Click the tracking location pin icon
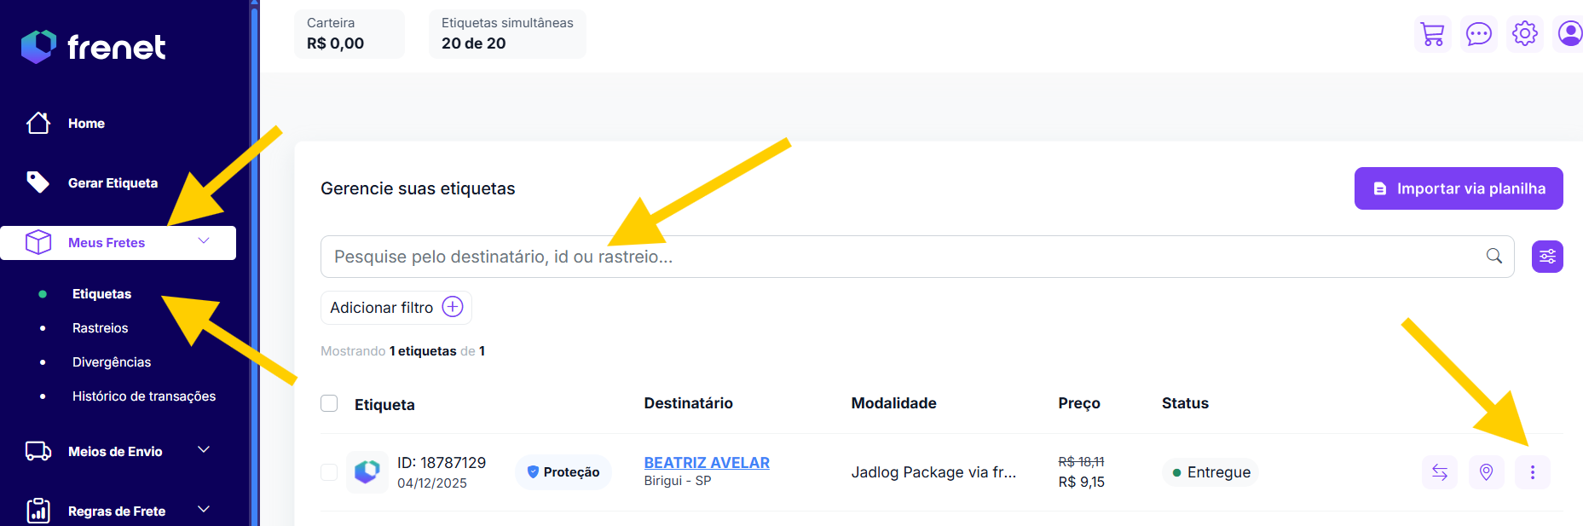Image resolution: width=1583 pixels, height=526 pixels. [1486, 472]
